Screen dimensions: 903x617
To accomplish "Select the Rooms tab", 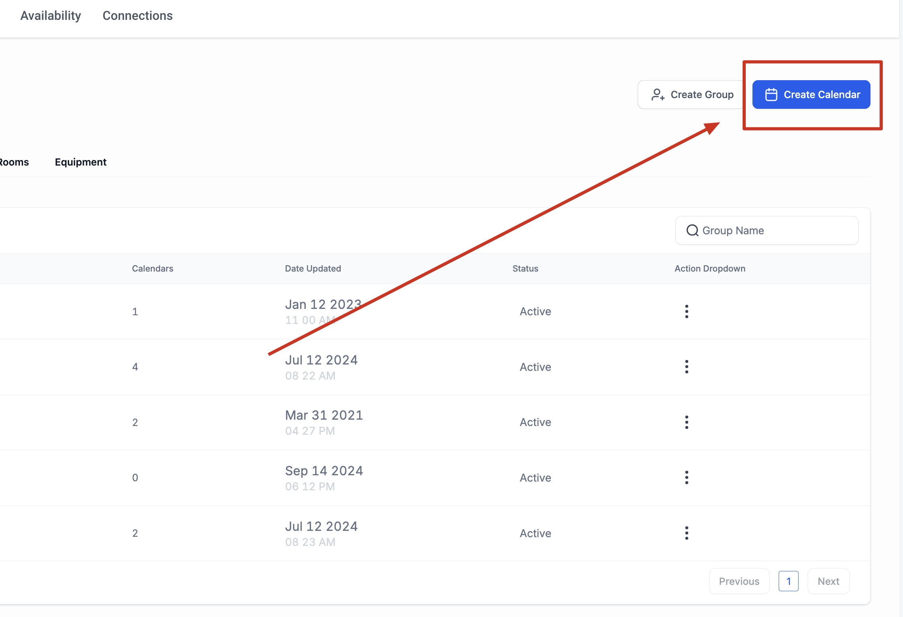I will [x=14, y=162].
